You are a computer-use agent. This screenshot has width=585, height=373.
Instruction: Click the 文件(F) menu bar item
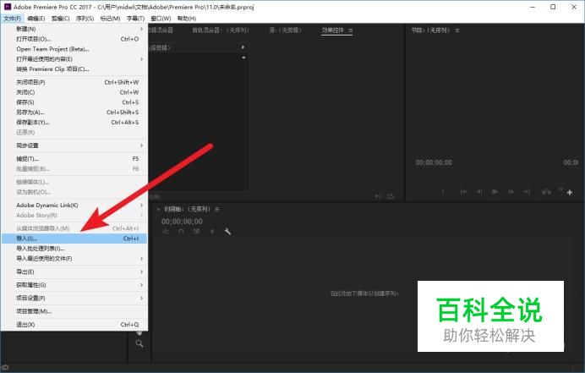pyautogui.click(x=12, y=19)
